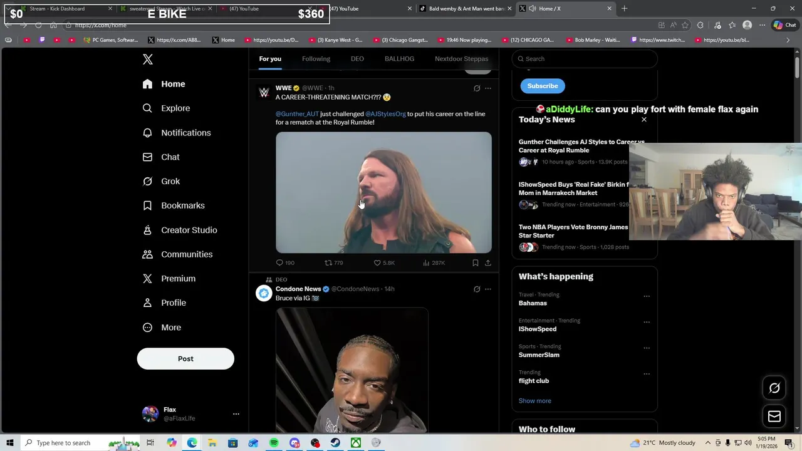Open options for flight club trend
This screenshot has width=802, height=451.
(647, 374)
